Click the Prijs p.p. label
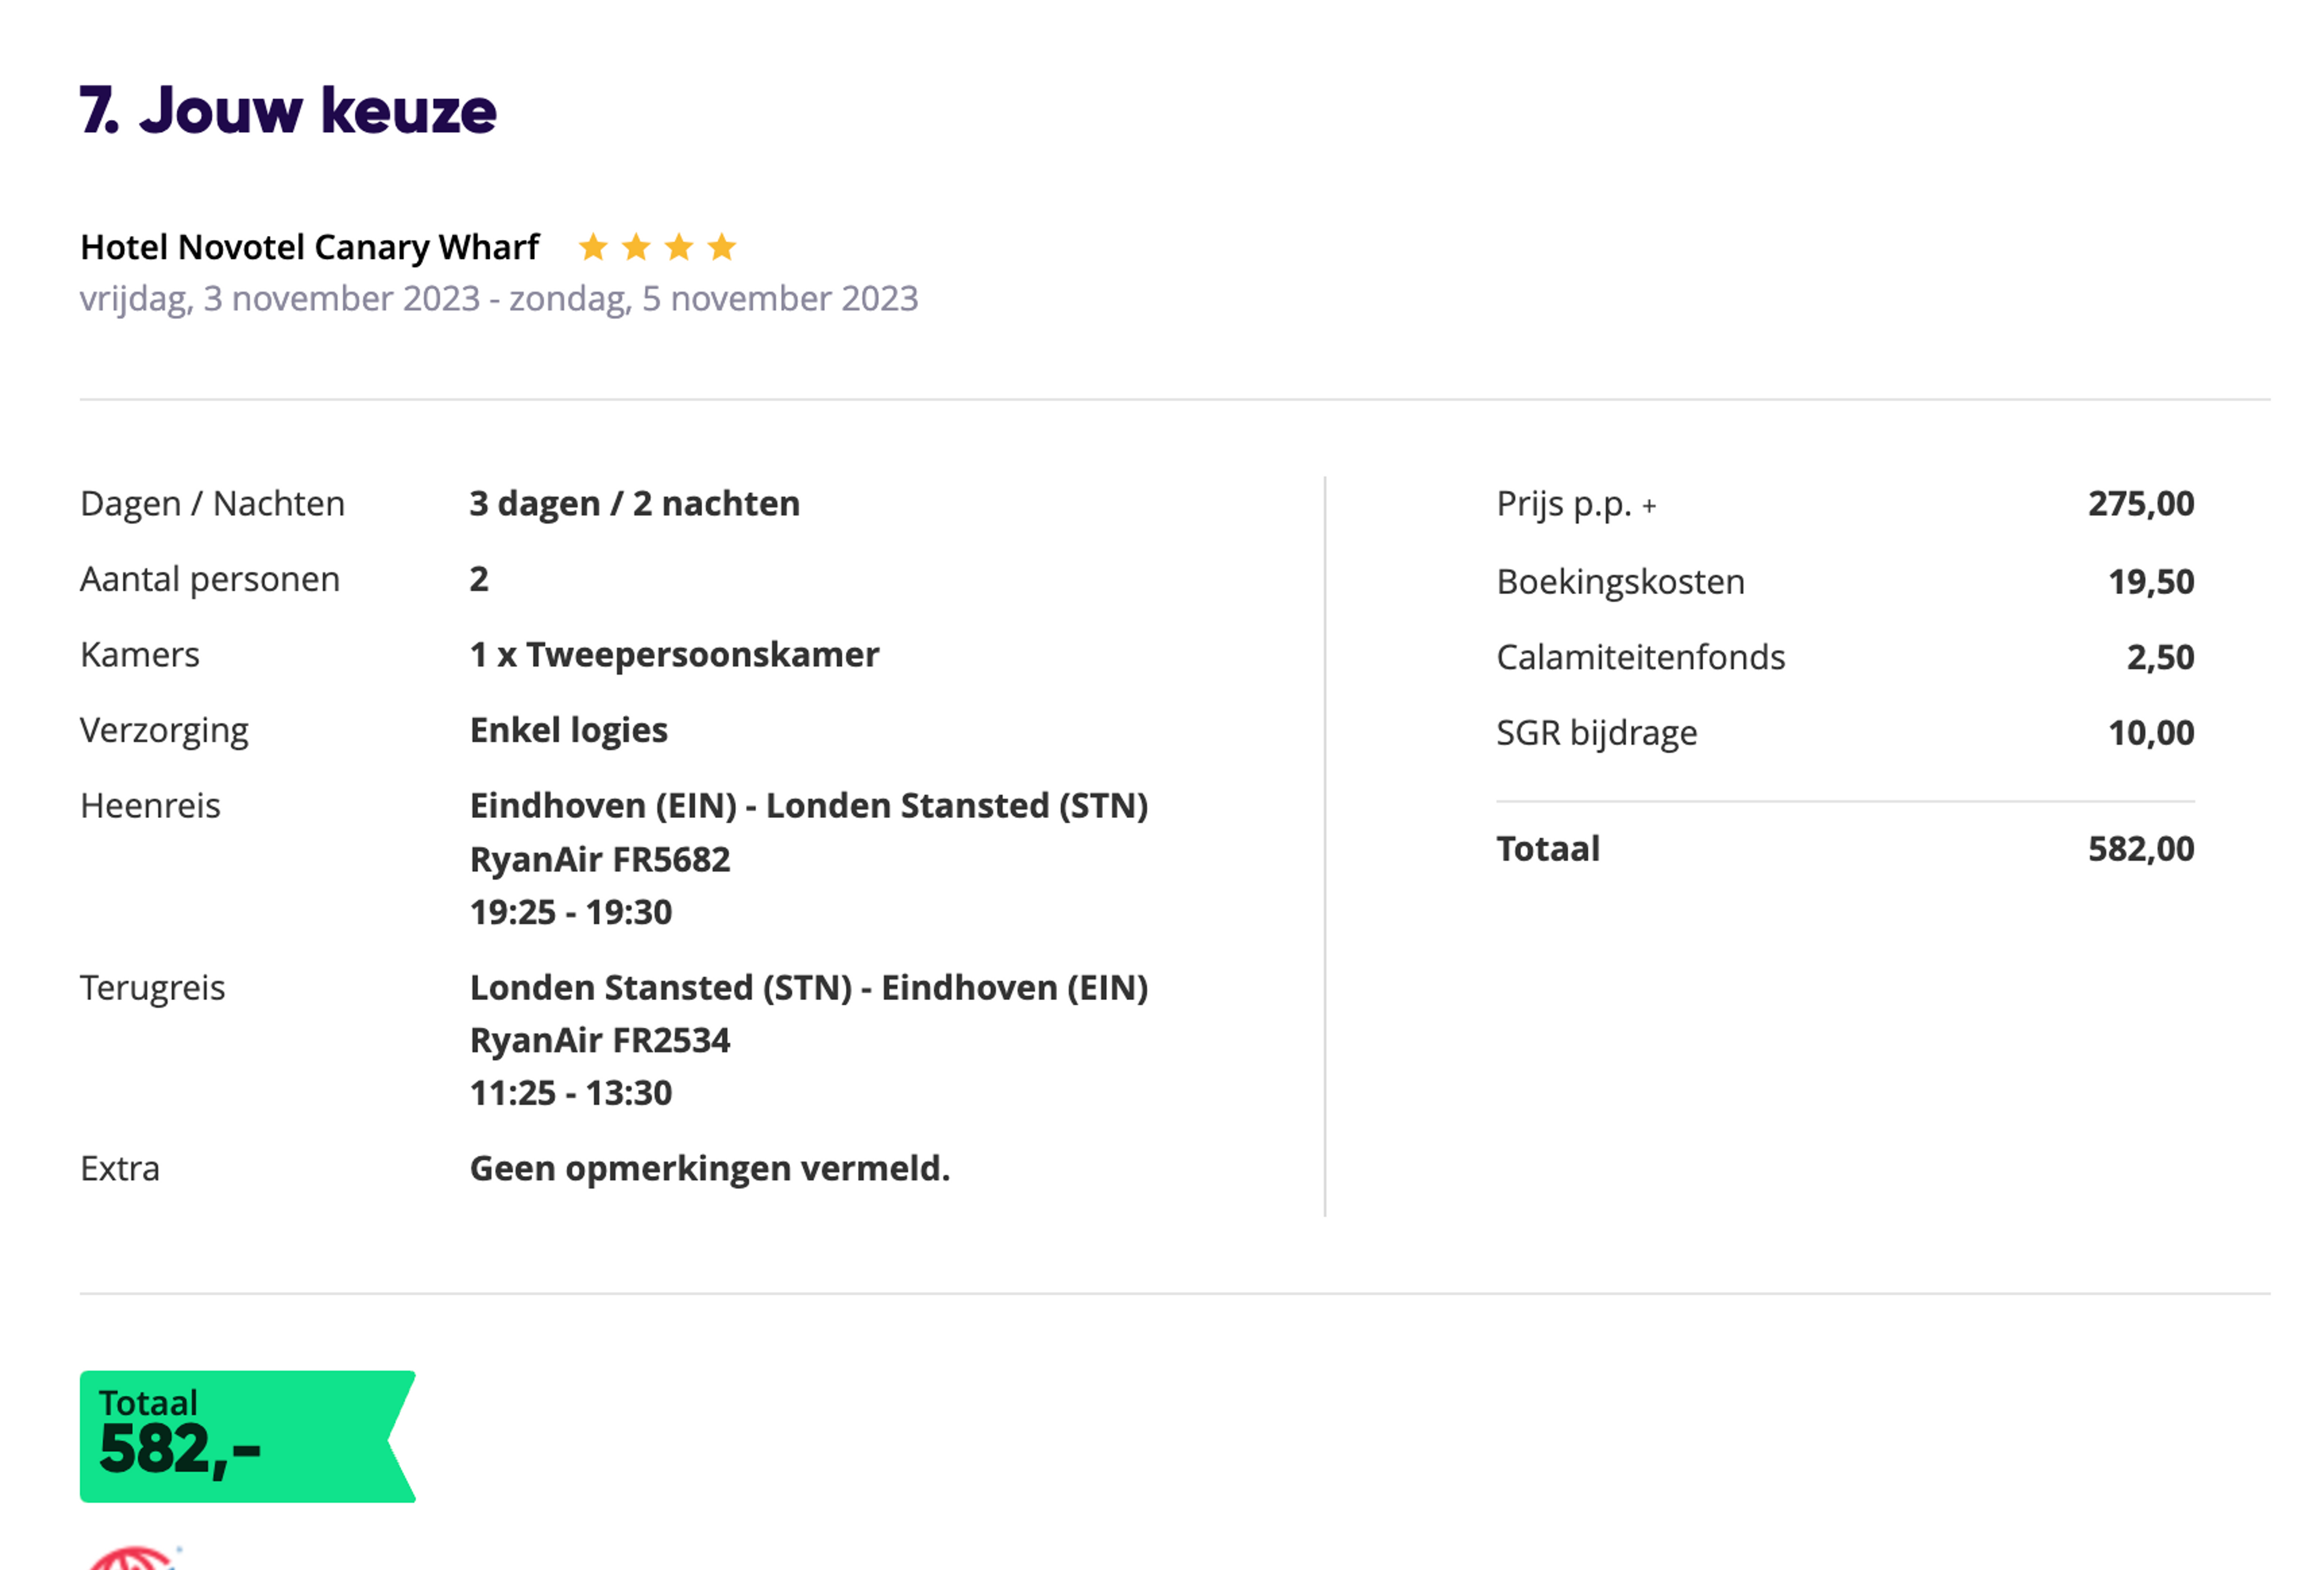 pyautogui.click(x=1563, y=504)
